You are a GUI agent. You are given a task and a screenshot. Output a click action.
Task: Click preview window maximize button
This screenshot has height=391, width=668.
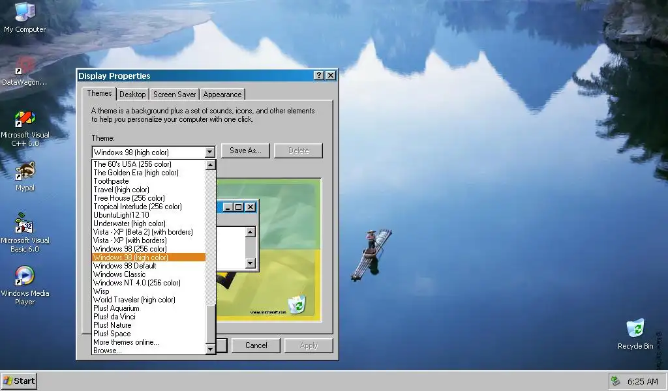pos(239,207)
